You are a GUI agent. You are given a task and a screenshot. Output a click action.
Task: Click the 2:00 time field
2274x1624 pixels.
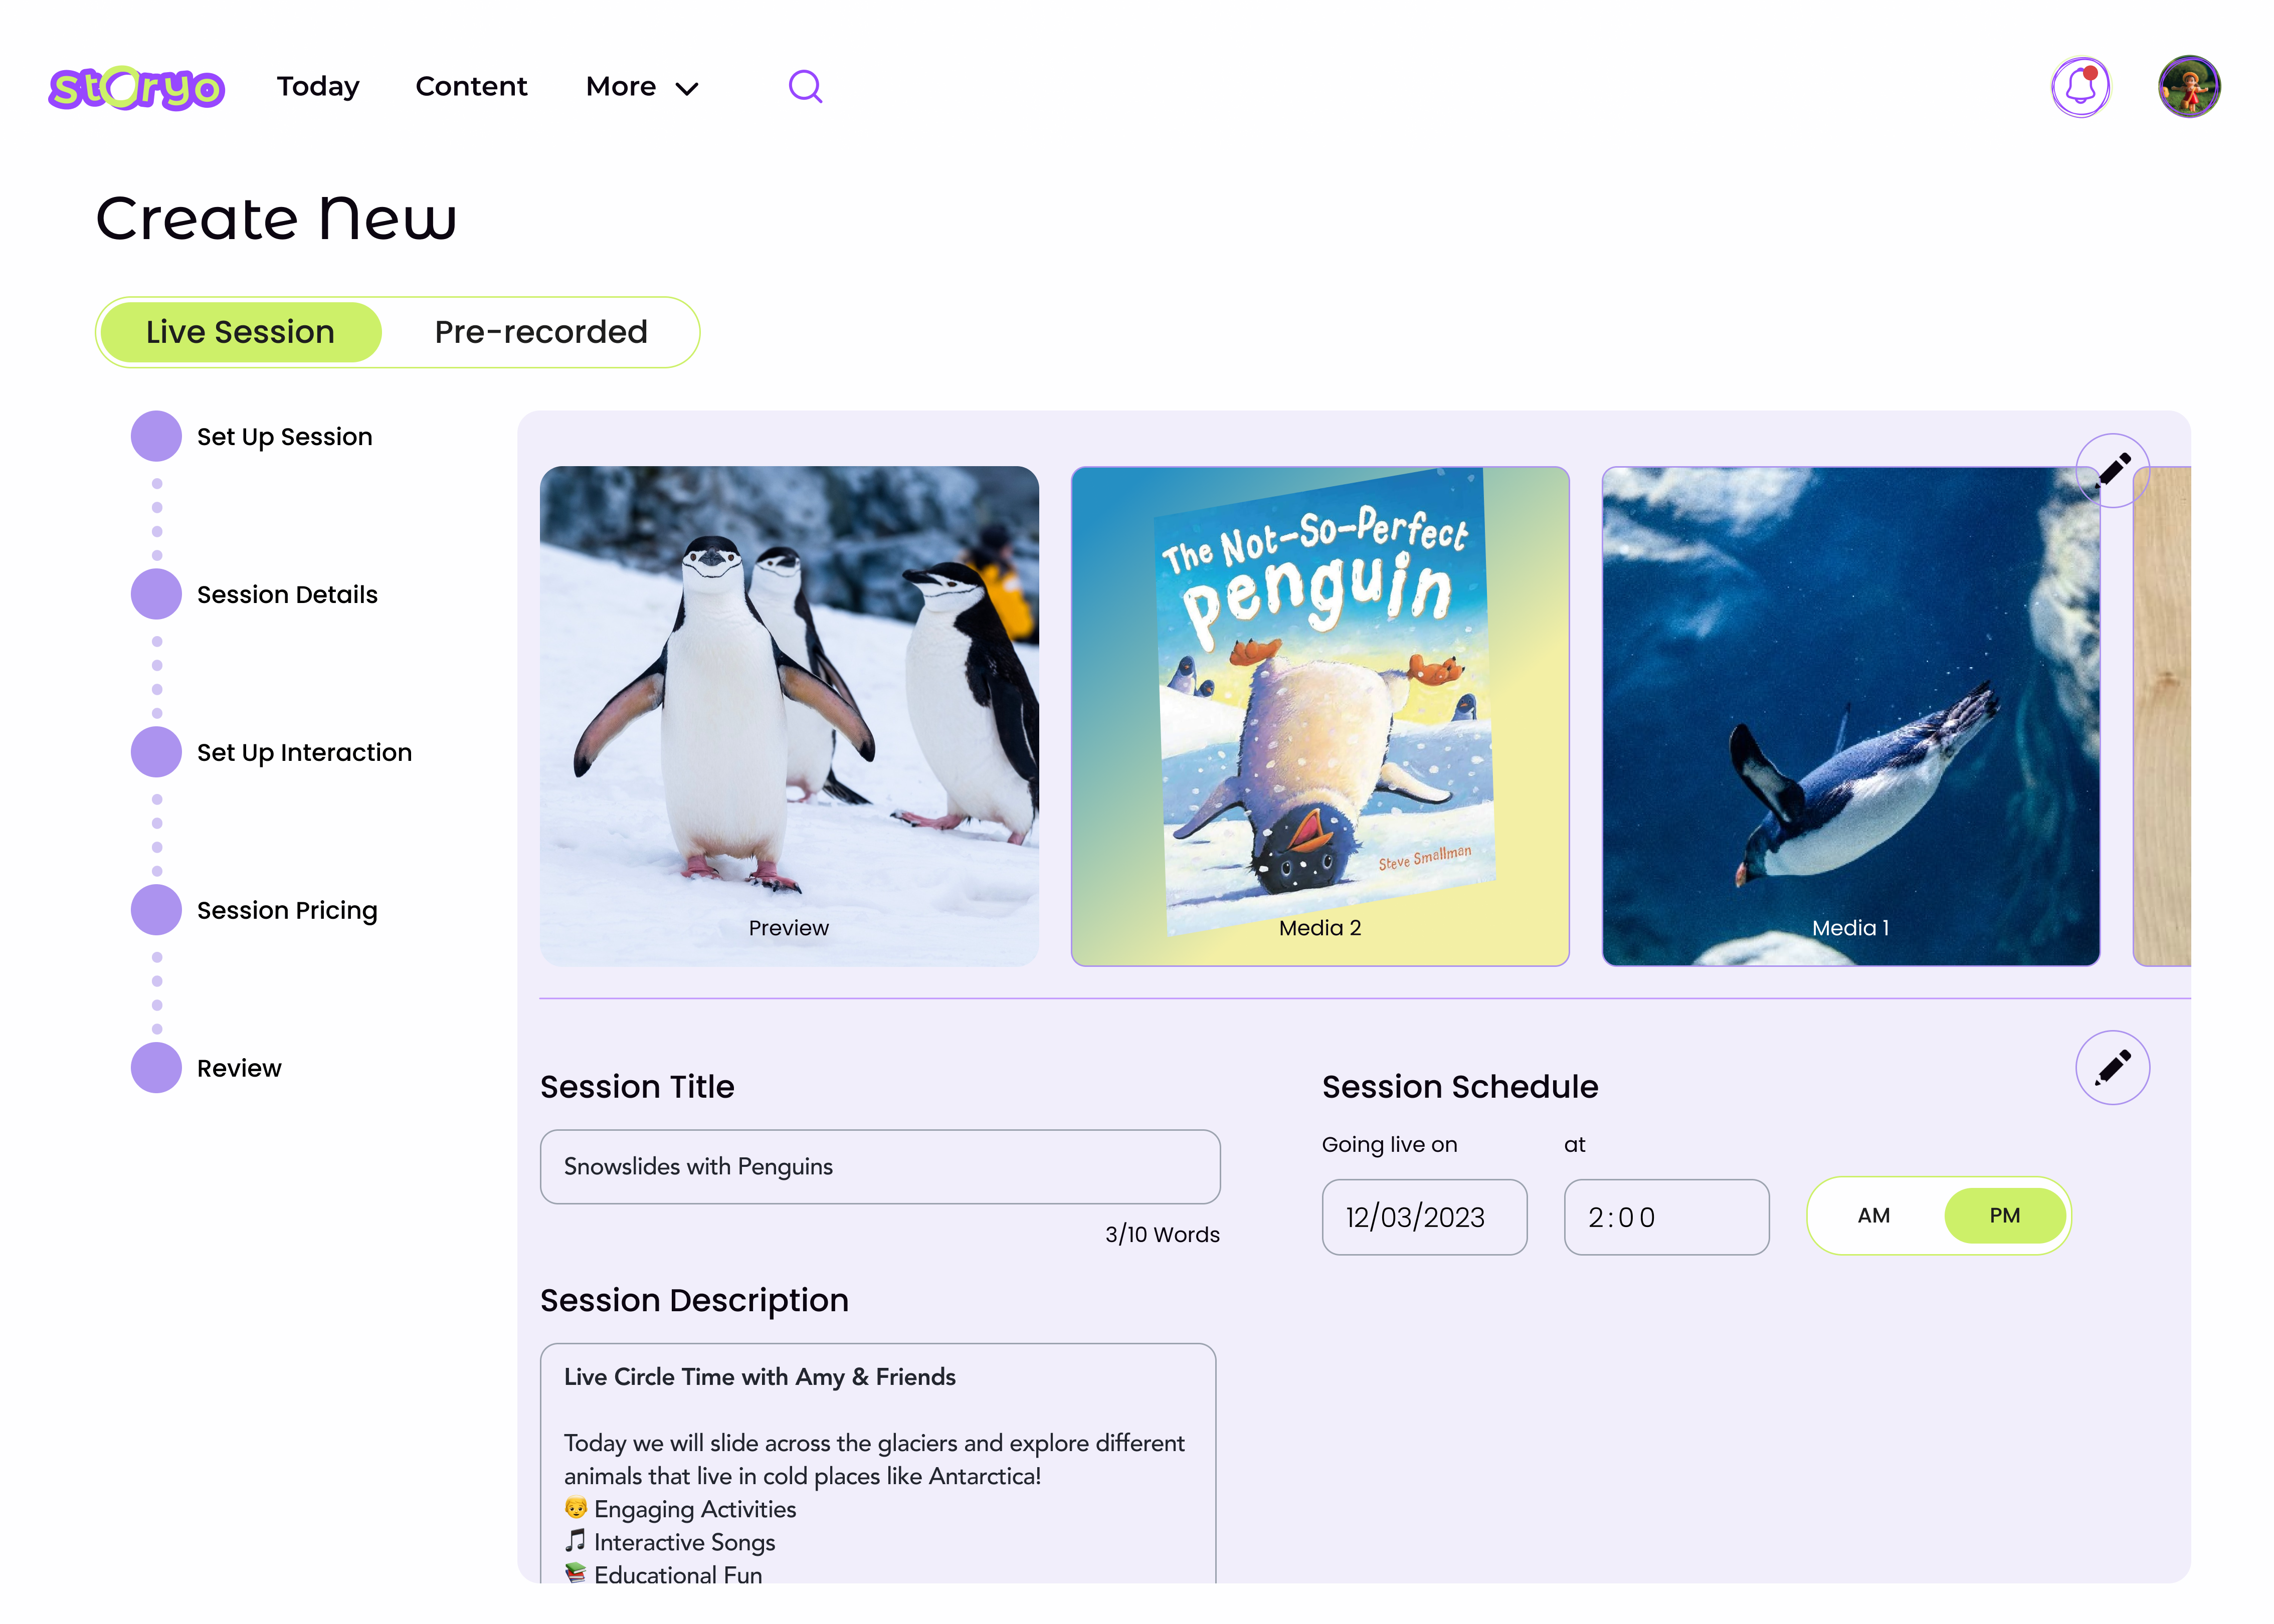coord(1666,1217)
